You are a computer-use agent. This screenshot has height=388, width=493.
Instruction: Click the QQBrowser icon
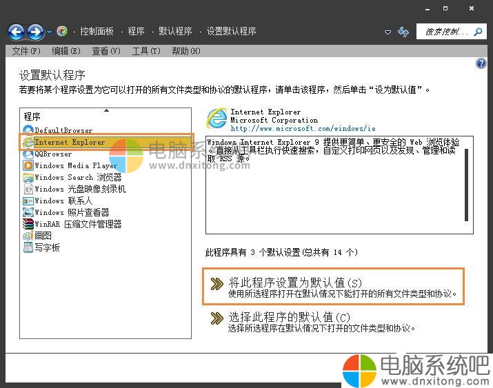pyautogui.click(x=28, y=154)
